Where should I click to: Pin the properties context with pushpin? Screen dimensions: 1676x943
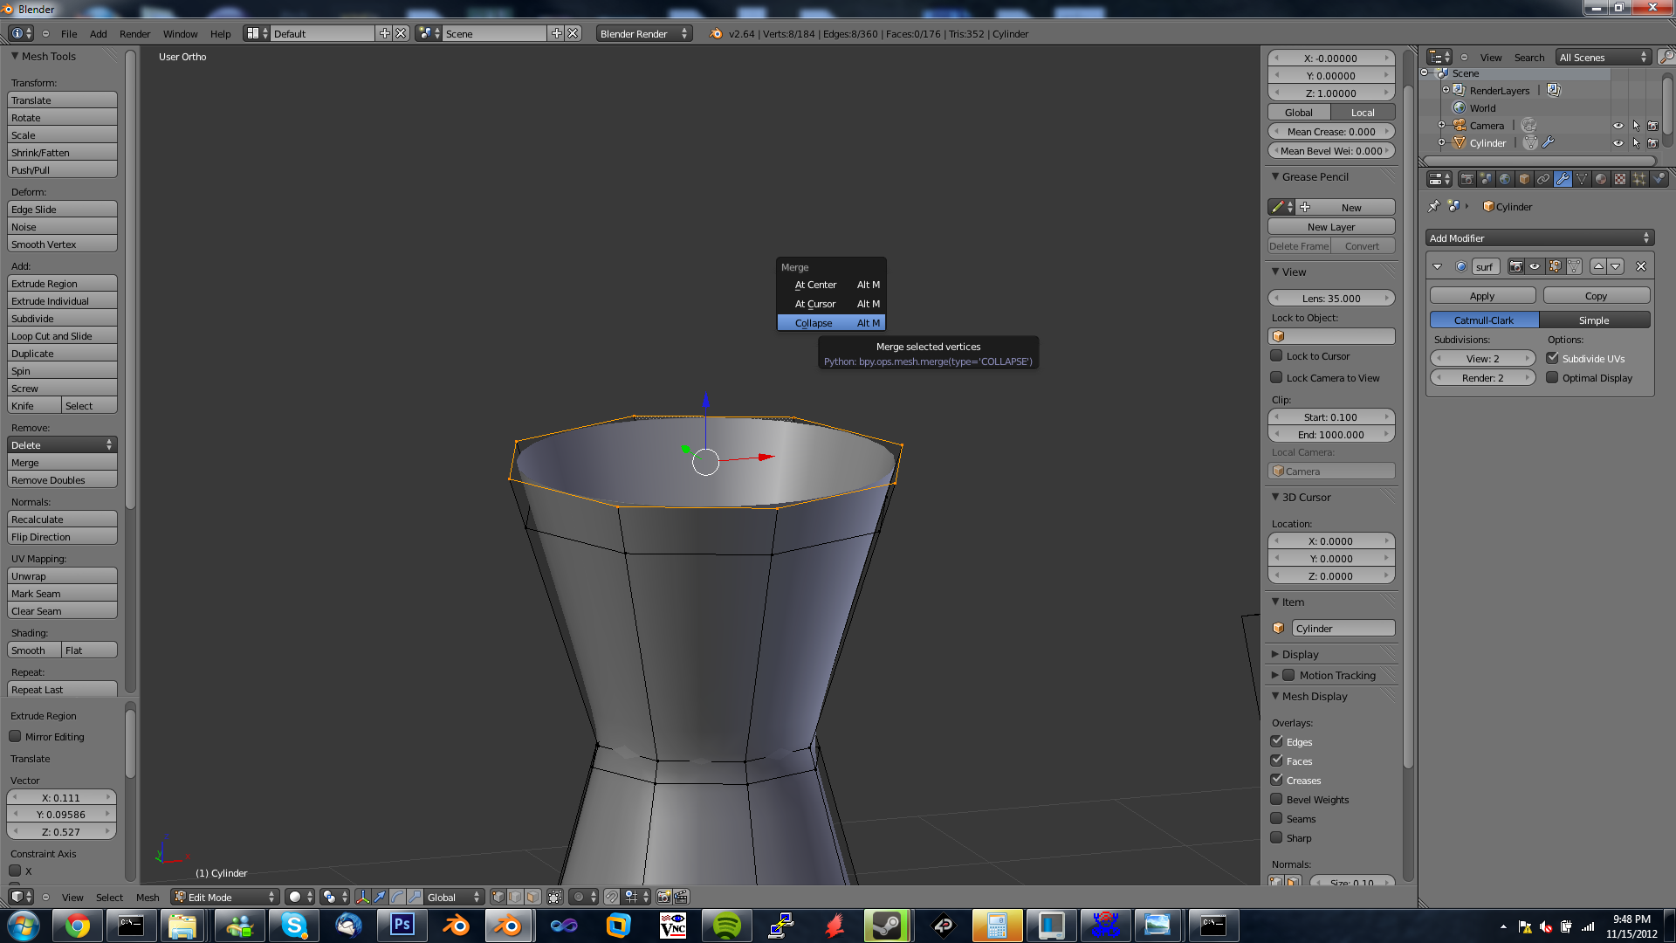1433,207
